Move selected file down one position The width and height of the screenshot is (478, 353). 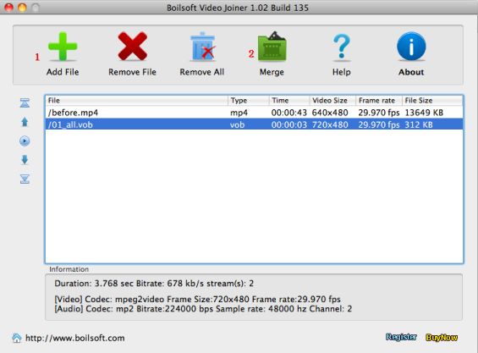(x=25, y=159)
